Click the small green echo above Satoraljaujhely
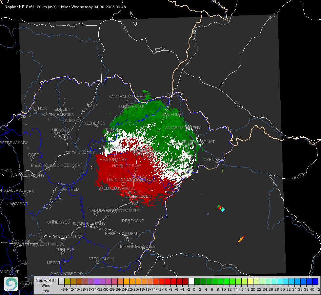This screenshot has width=321, height=295. pyautogui.click(x=146, y=91)
